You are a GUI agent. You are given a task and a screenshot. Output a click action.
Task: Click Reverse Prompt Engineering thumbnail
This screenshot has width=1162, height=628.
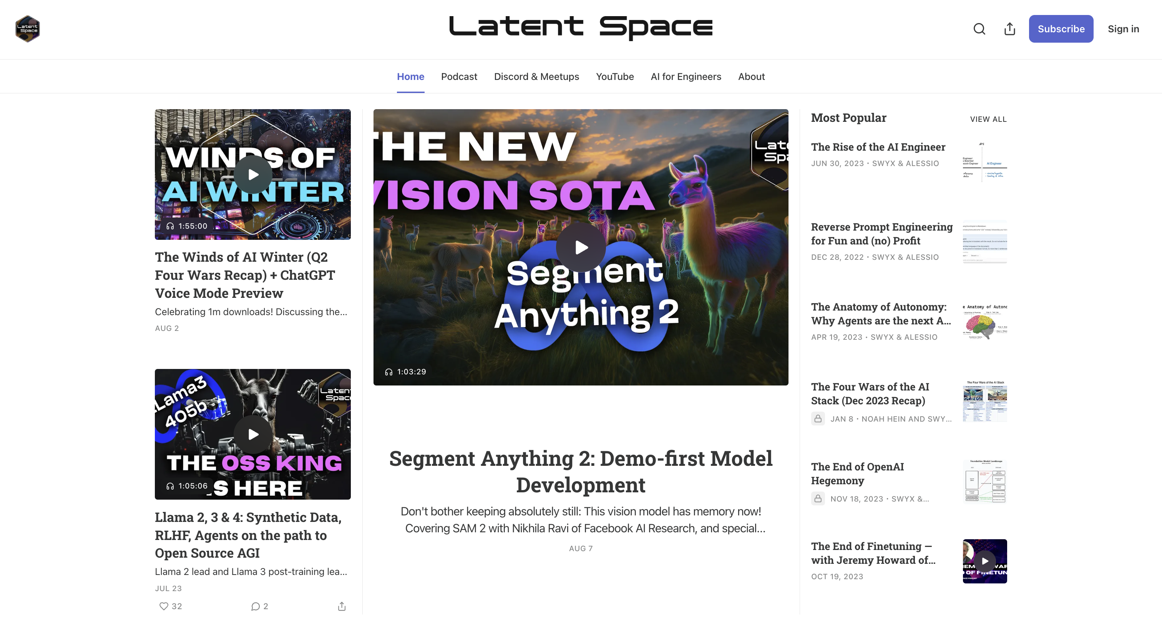985,242
